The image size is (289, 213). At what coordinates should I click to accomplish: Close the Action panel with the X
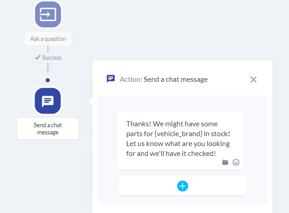click(253, 80)
